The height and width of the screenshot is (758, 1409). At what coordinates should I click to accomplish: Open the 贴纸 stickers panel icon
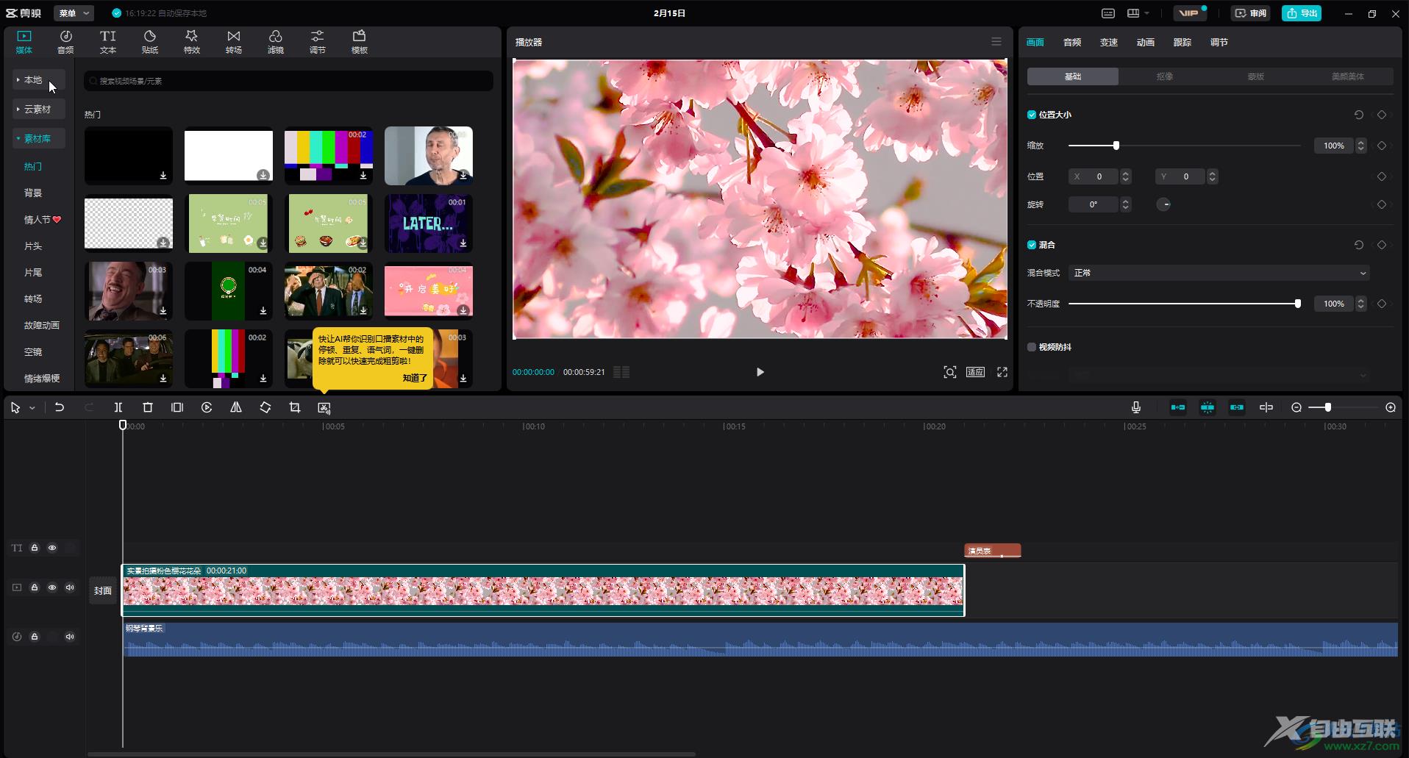tap(150, 42)
